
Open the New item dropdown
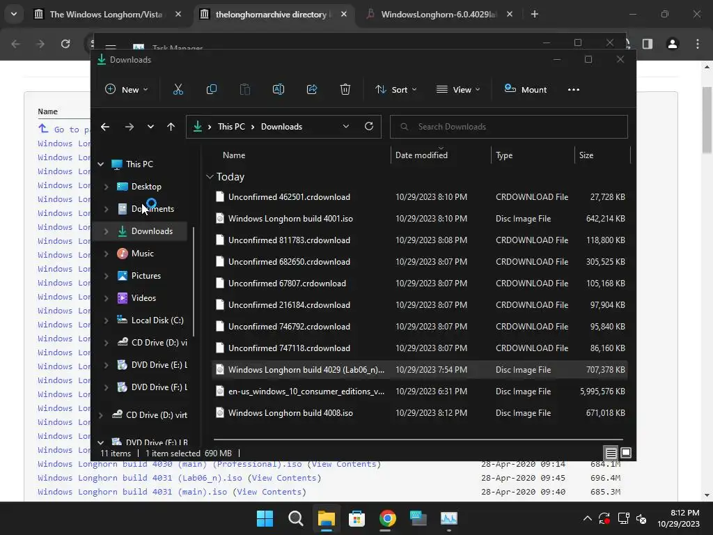coord(127,90)
